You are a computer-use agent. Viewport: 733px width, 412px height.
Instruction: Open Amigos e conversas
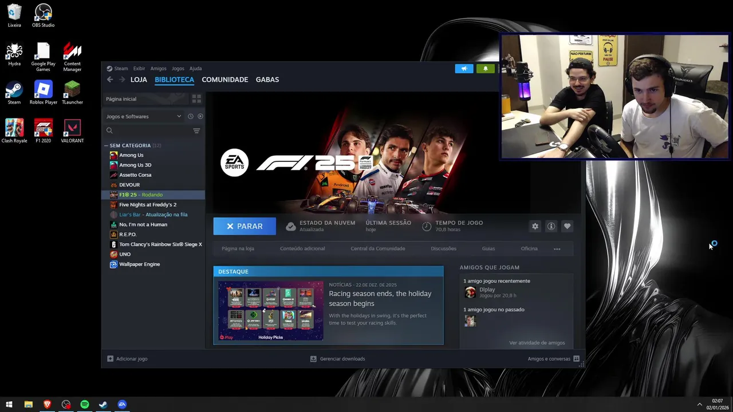(554, 359)
